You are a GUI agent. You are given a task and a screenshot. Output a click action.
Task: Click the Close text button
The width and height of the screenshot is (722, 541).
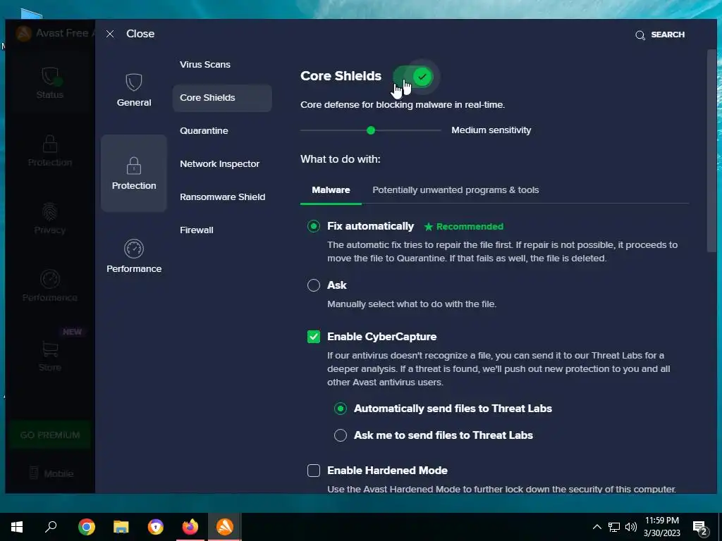(x=140, y=34)
